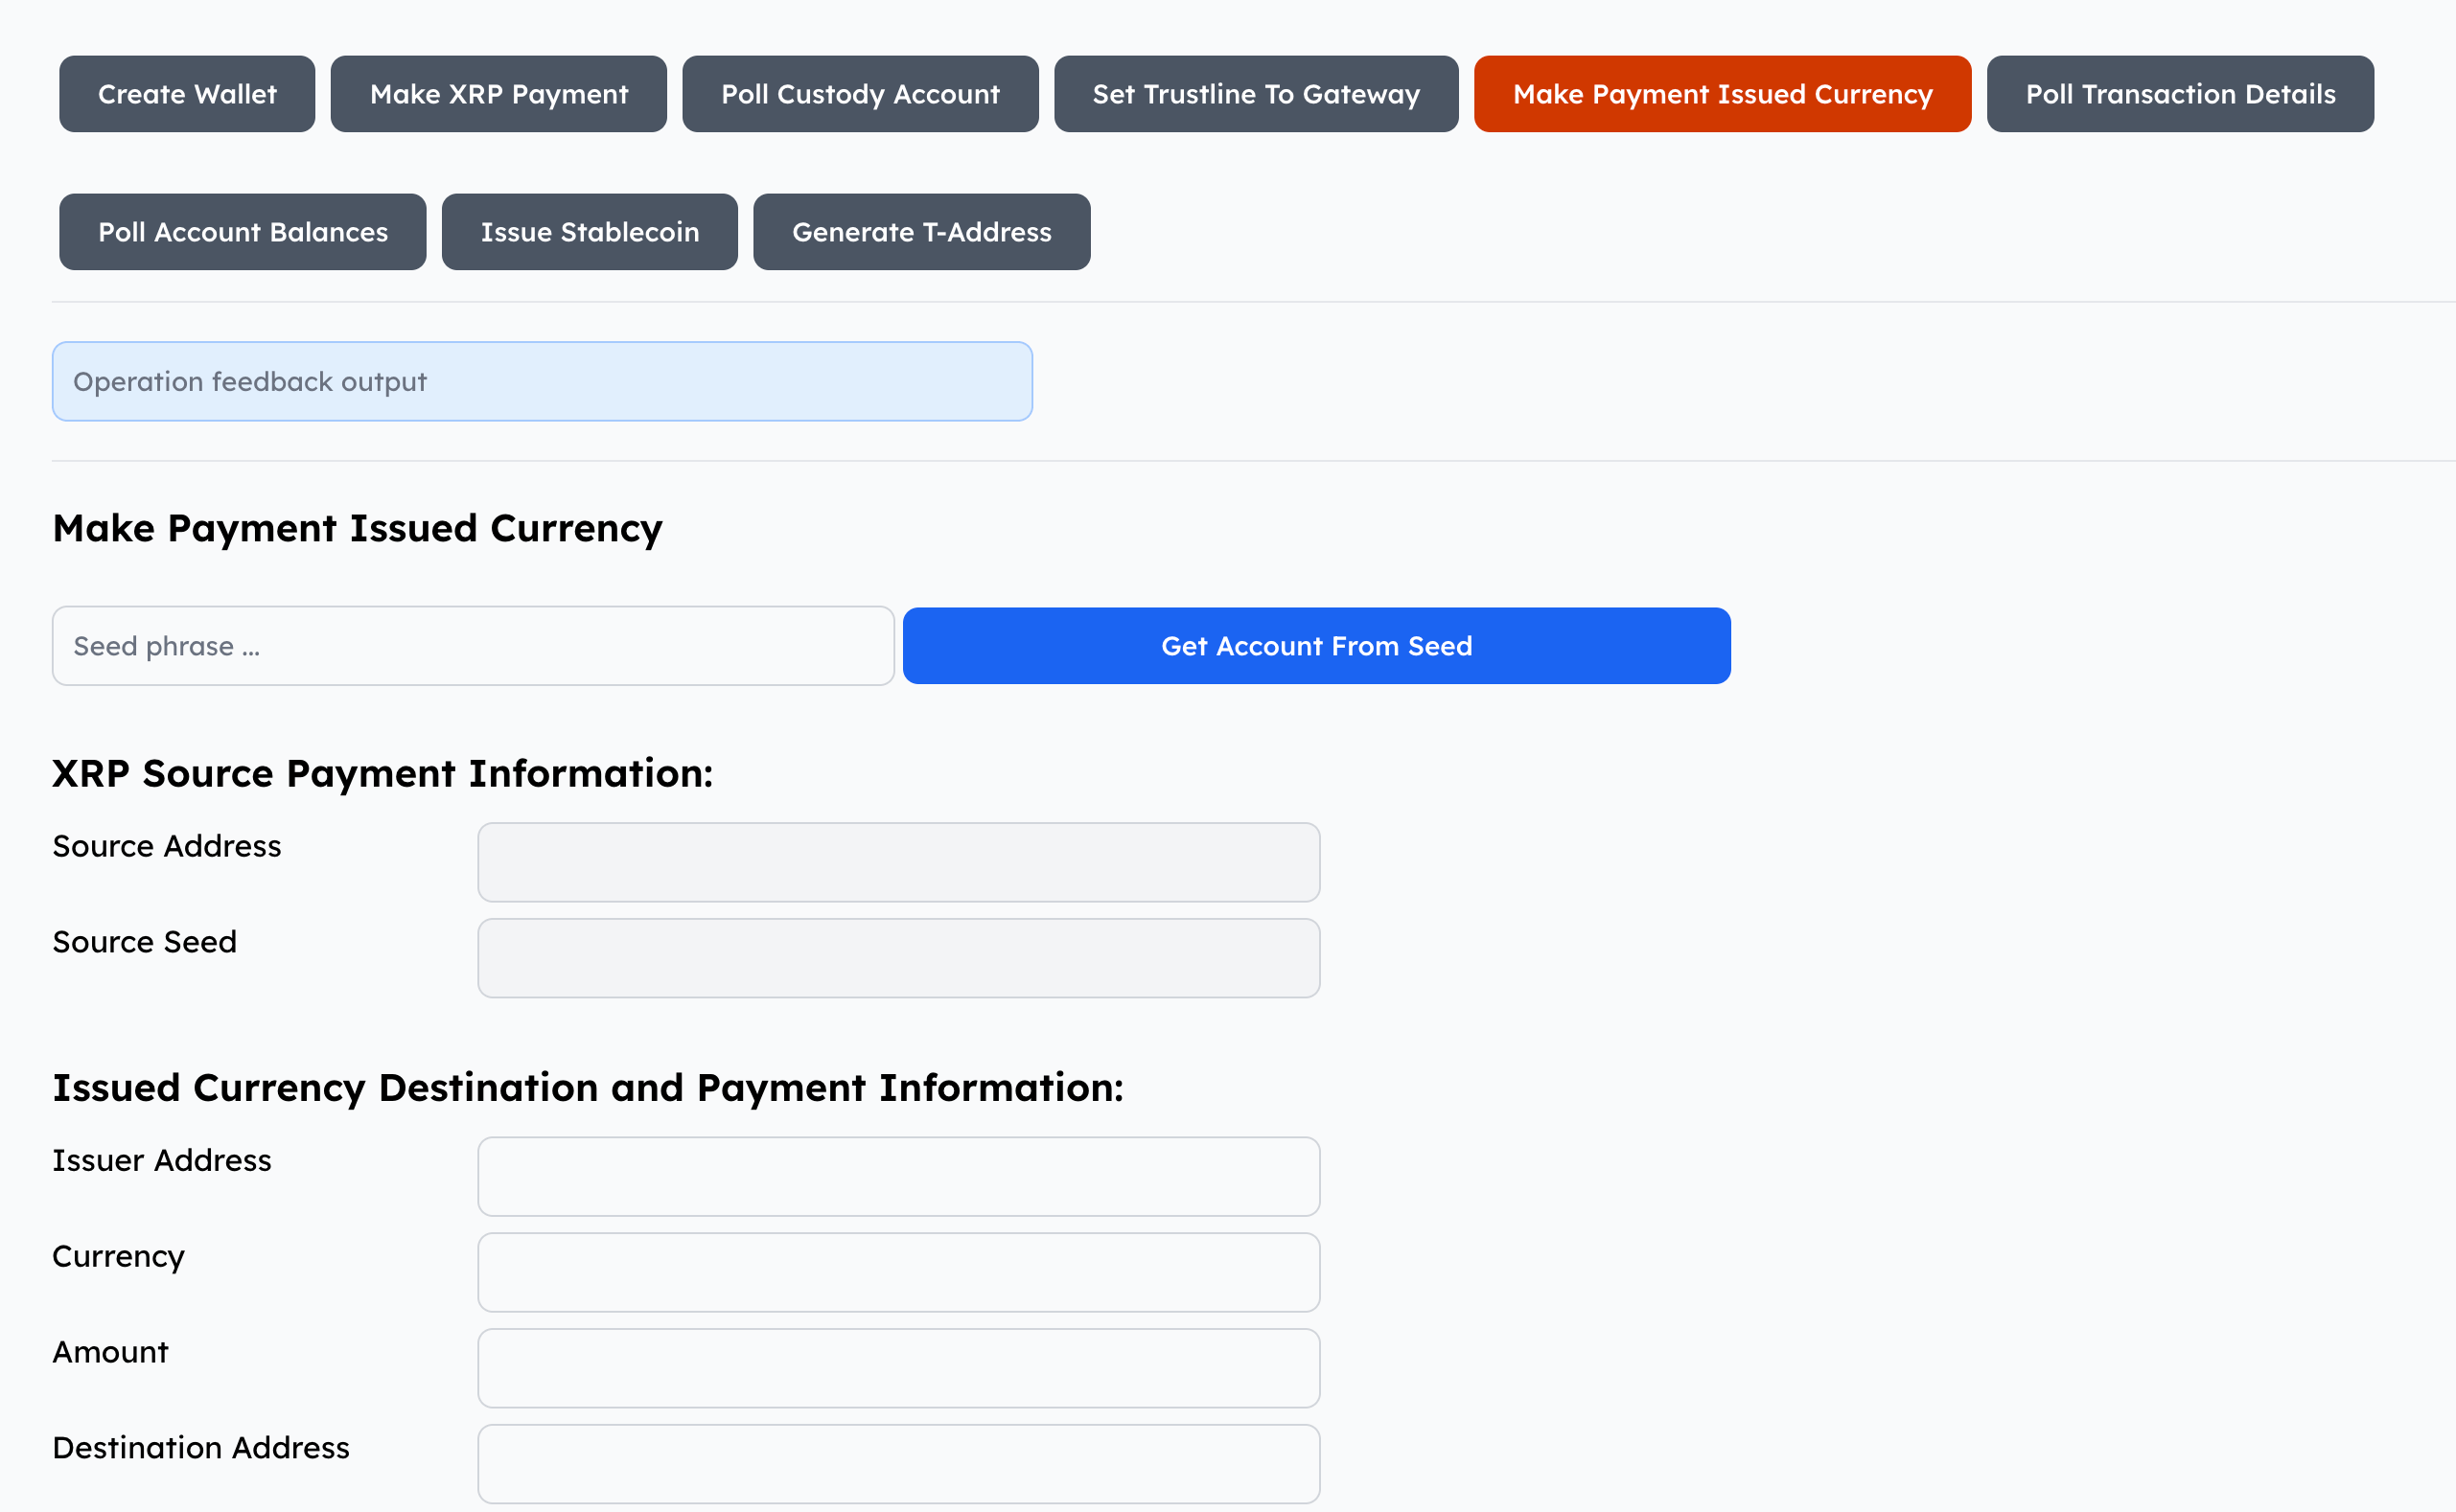Select the Source Address field
The height and width of the screenshot is (1512, 2456).
(x=897, y=861)
